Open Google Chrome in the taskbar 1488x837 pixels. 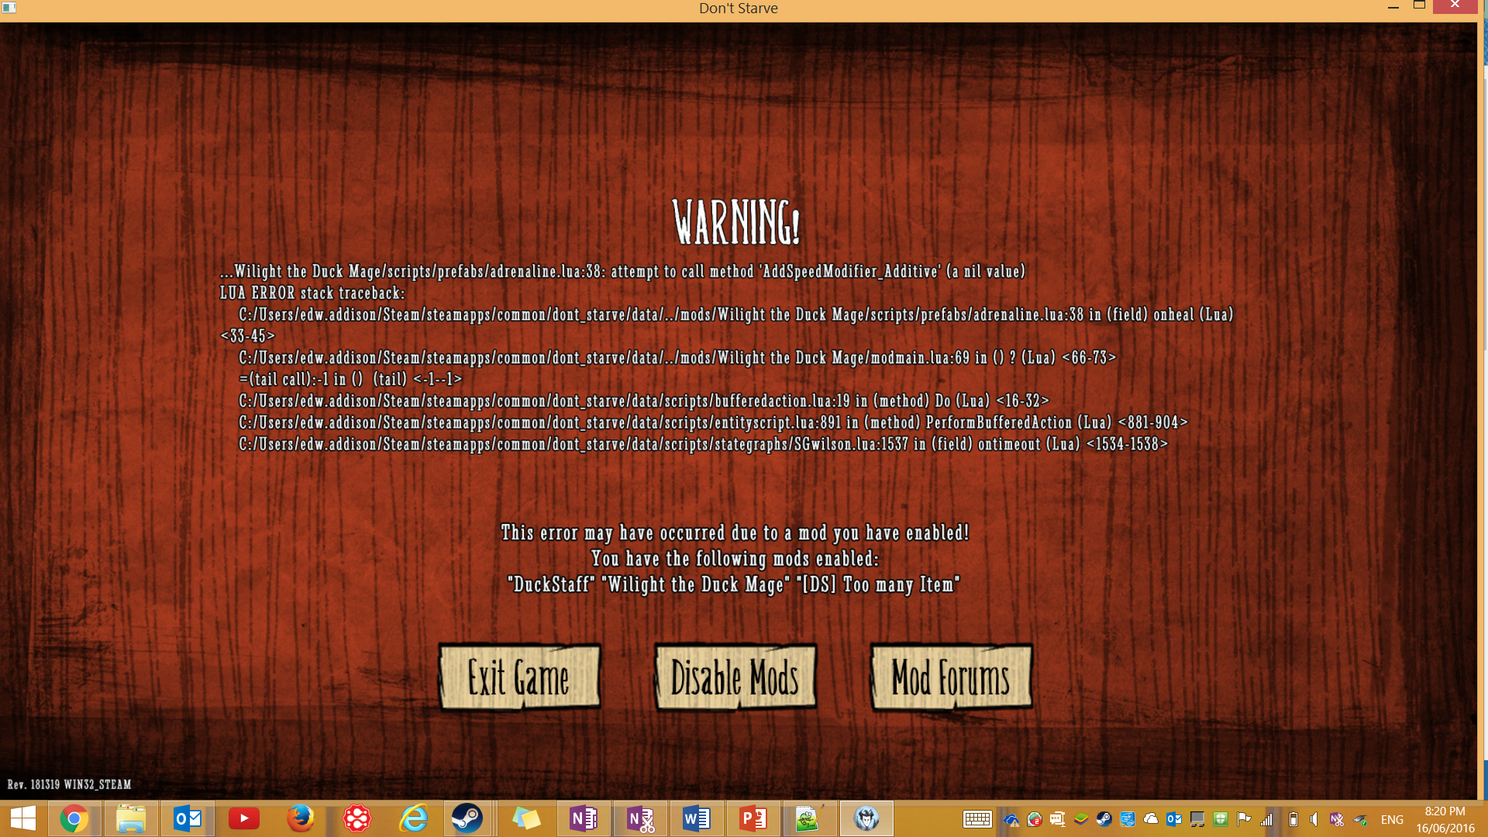click(x=74, y=819)
